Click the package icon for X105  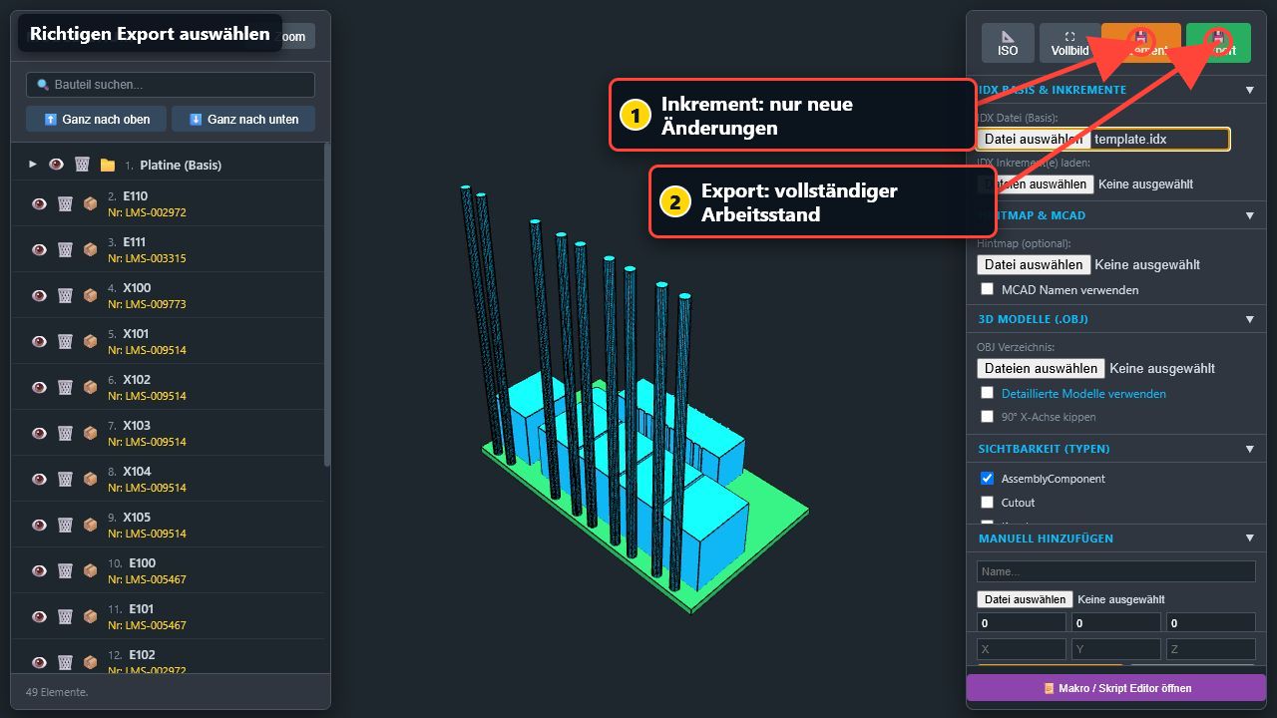[x=90, y=525]
